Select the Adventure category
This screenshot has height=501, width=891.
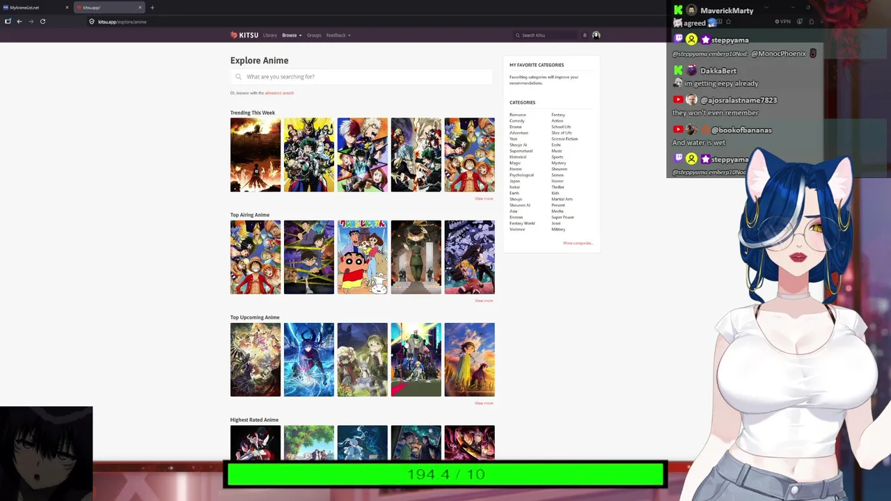tap(519, 133)
